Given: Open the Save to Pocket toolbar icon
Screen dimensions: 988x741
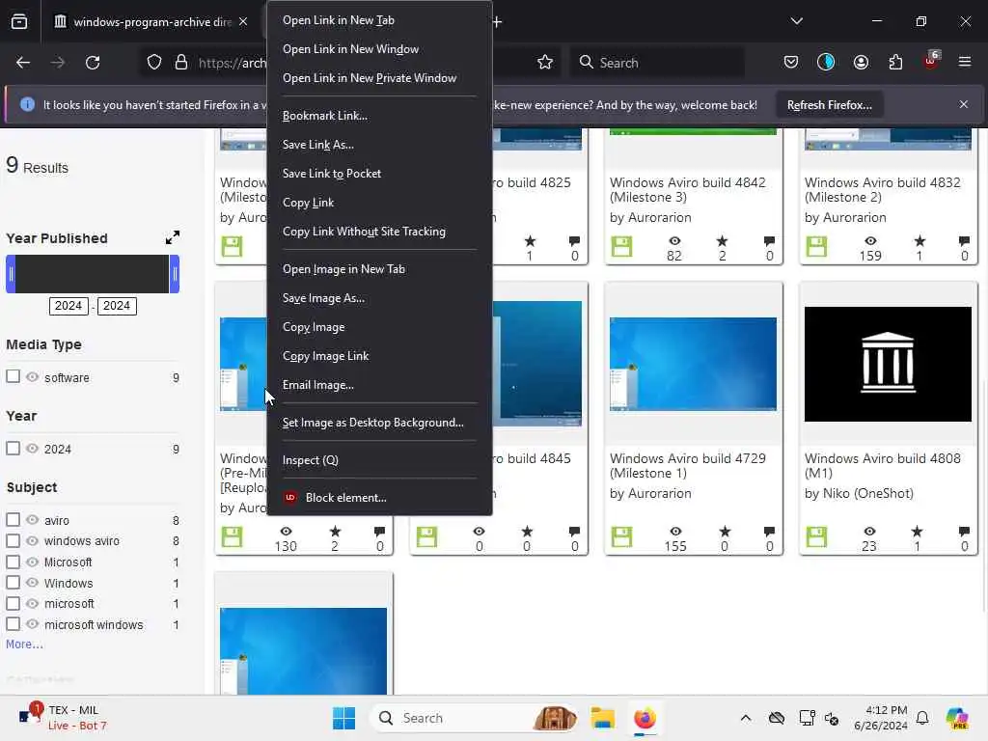Looking at the screenshot, I should (791, 63).
